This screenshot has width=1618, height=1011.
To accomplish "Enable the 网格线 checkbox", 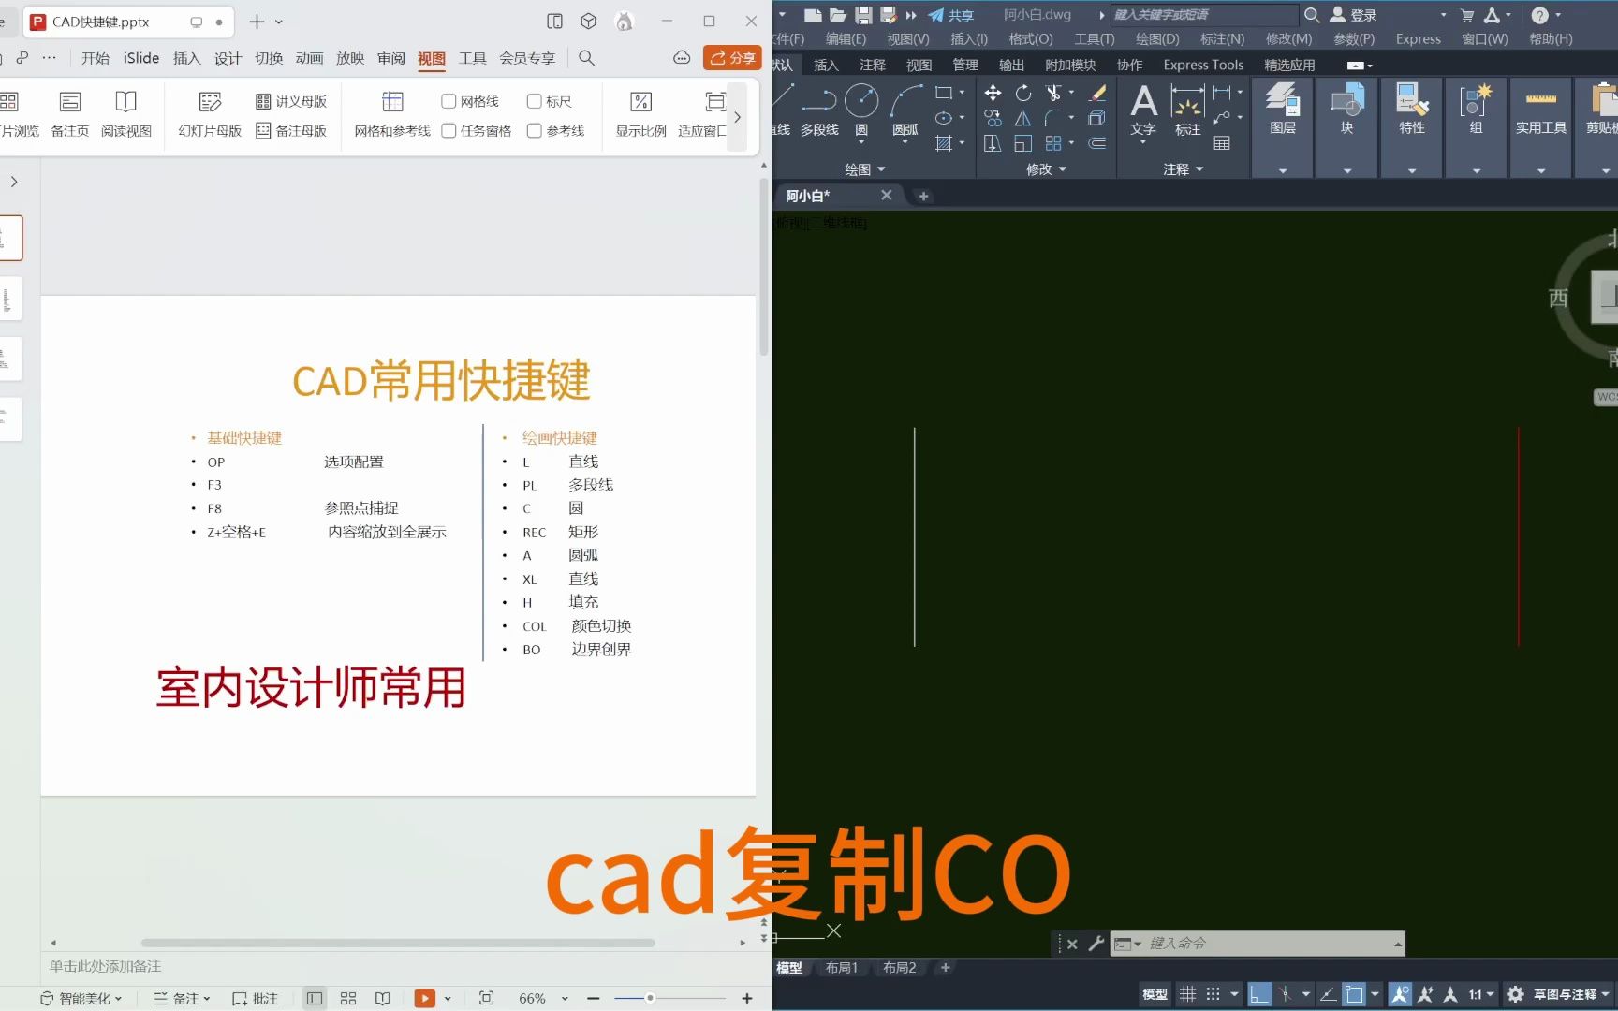I will (449, 100).
